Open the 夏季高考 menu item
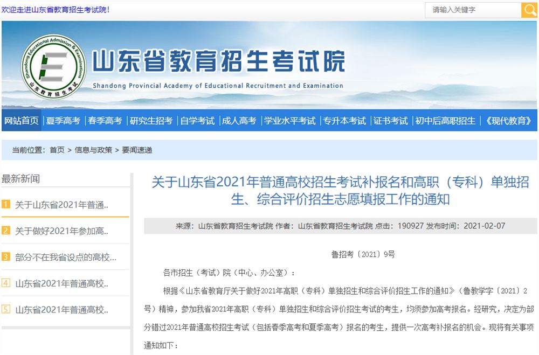This screenshot has width=539, height=355. pyautogui.click(x=63, y=121)
